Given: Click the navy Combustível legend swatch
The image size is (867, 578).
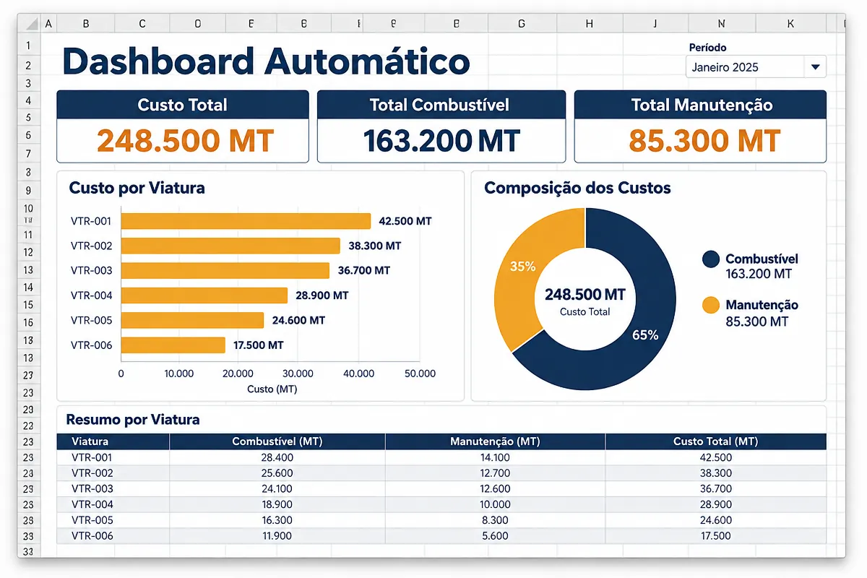Looking at the screenshot, I should pos(711,259).
